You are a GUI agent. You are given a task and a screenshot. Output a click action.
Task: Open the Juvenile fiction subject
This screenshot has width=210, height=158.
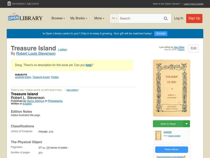tap(23, 77)
